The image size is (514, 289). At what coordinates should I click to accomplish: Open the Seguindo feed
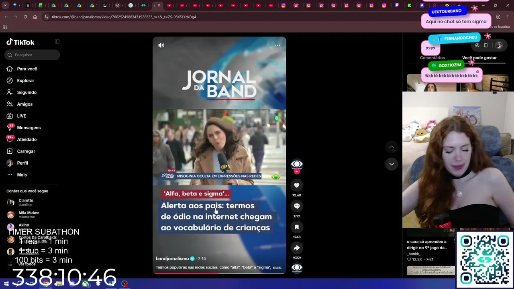point(27,92)
